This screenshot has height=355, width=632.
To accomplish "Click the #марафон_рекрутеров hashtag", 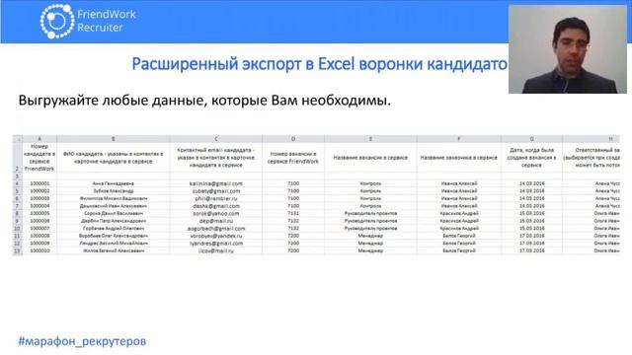I will click(x=82, y=341).
